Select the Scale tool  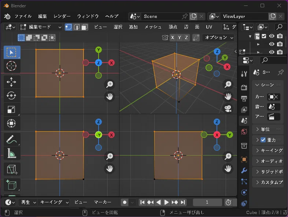click(11, 109)
